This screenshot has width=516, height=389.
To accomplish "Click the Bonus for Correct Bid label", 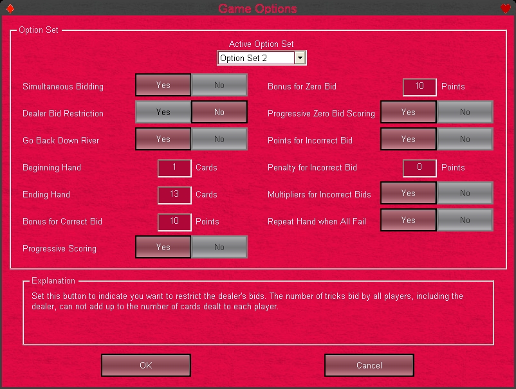I will [x=62, y=221].
